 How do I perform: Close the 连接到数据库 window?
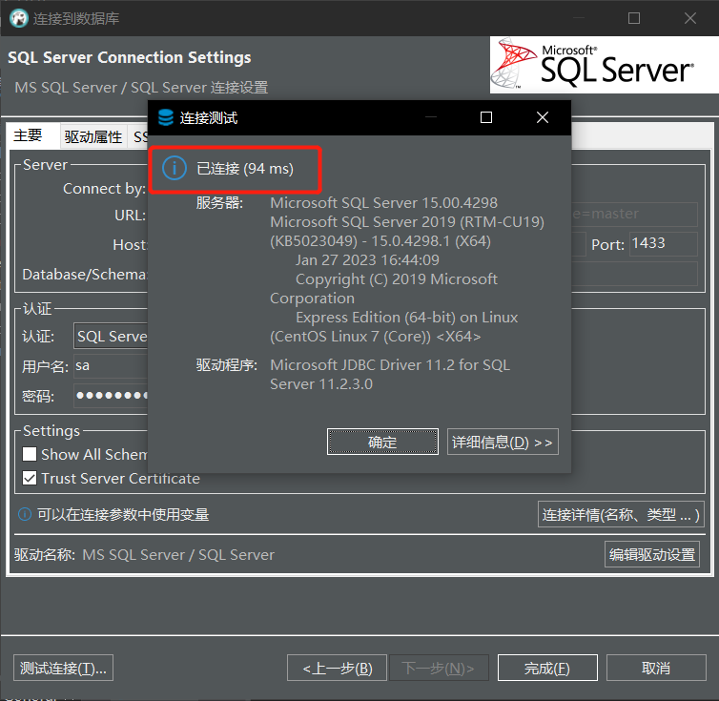[690, 18]
